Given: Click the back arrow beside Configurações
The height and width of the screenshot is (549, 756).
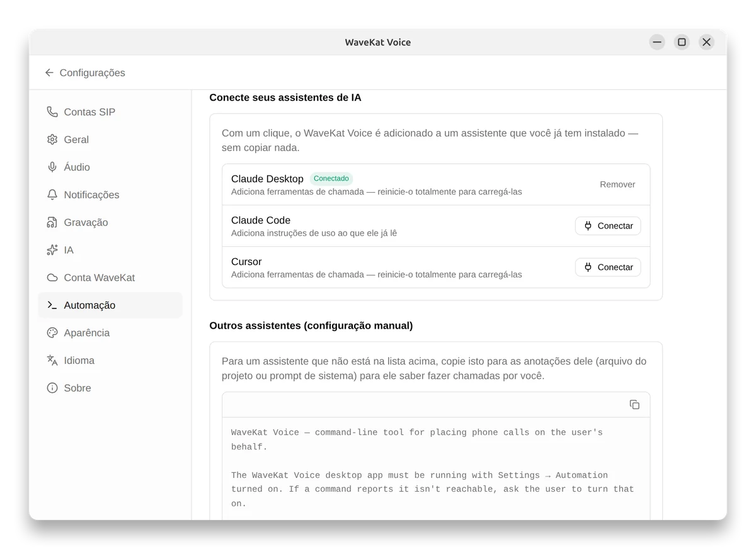Looking at the screenshot, I should (49, 73).
